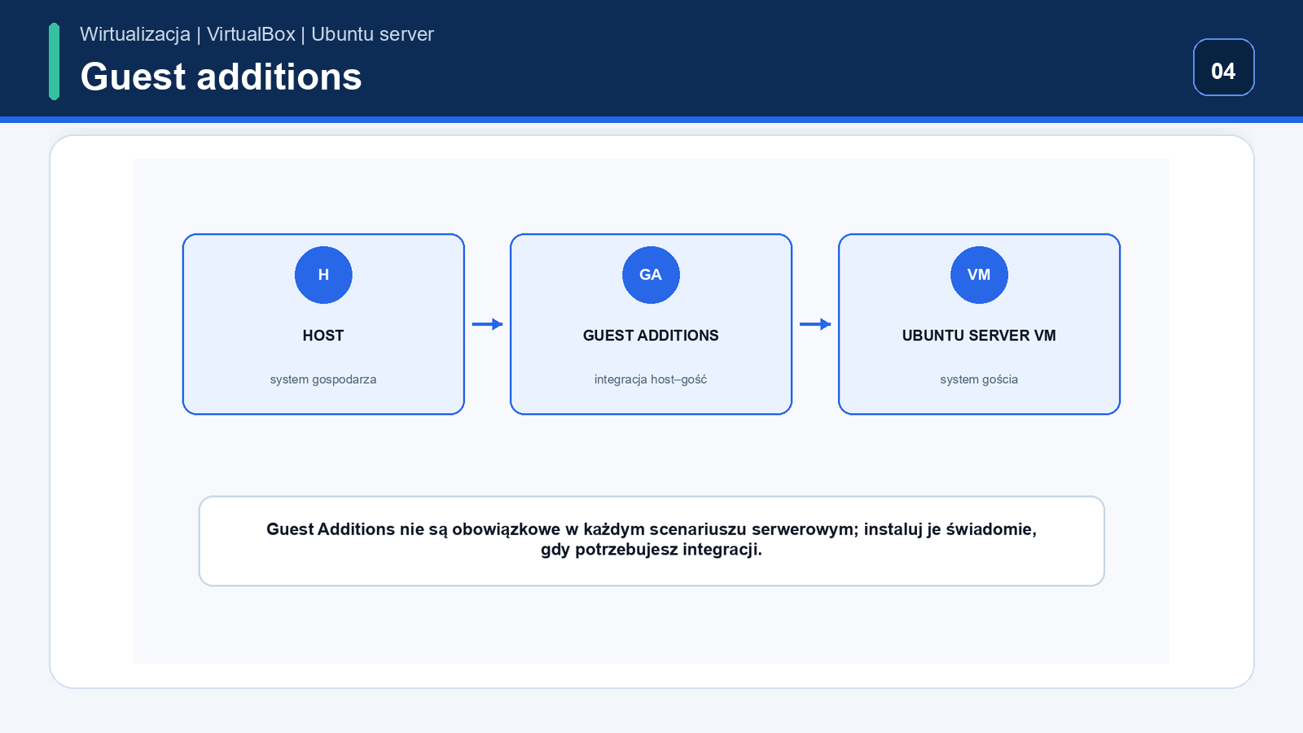The width and height of the screenshot is (1303, 733).
Task: Click the arrow pointing to Ubuntu Server VM
Action: point(815,324)
